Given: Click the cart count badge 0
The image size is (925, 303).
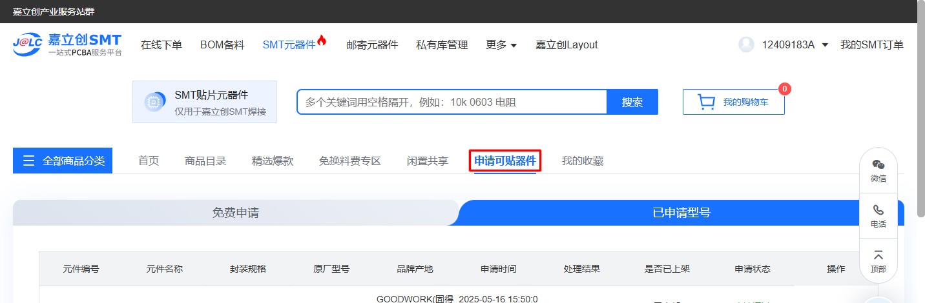Looking at the screenshot, I should 785,89.
